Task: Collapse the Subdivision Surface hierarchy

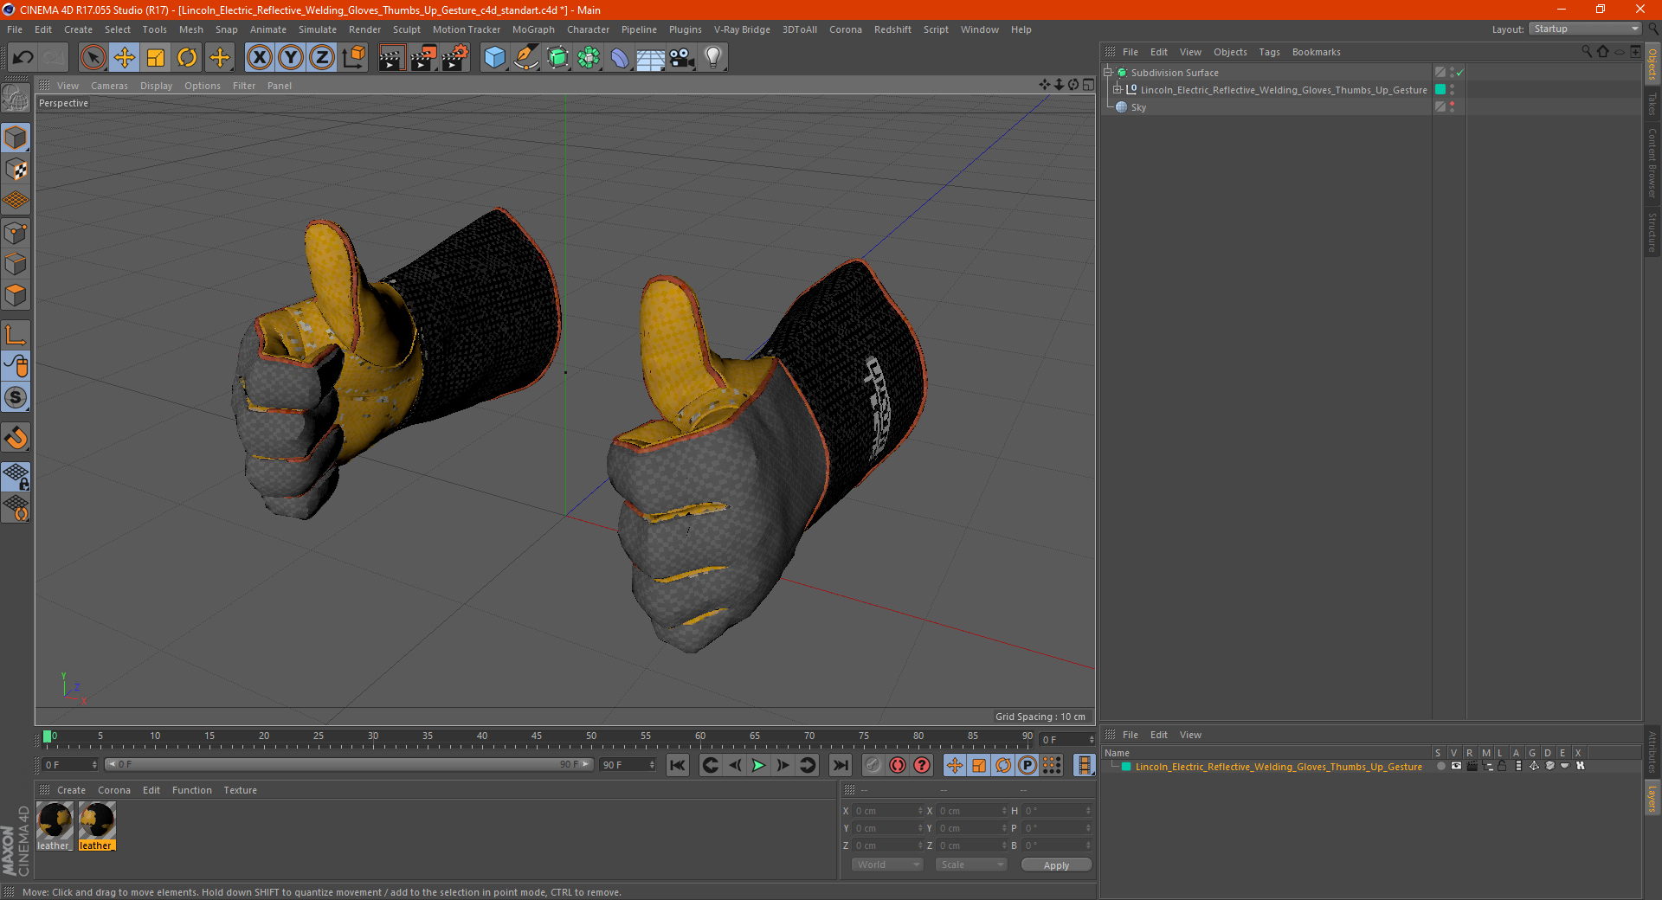Action: (1107, 73)
